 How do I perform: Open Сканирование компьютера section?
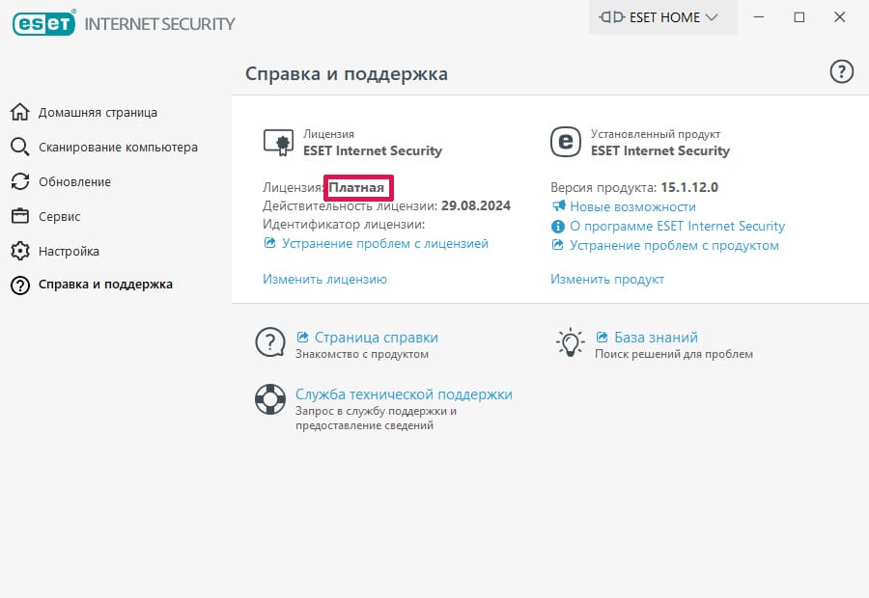[118, 148]
